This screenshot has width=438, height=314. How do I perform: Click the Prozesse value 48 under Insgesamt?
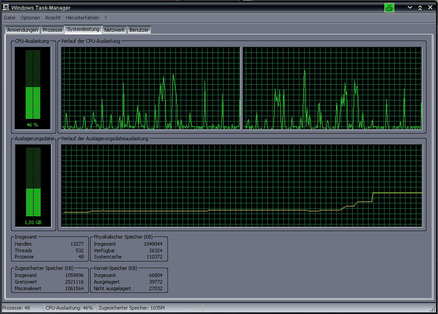pyautogui.click(x=81, y=257)
